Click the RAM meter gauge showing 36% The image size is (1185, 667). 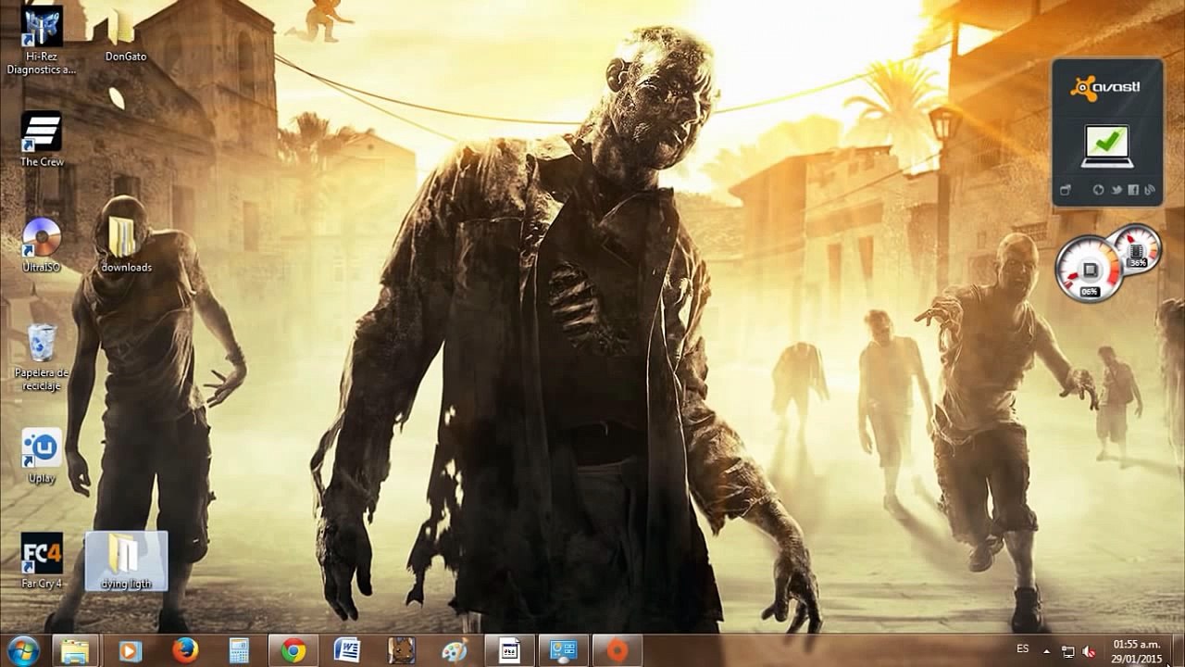point(1138,249)
